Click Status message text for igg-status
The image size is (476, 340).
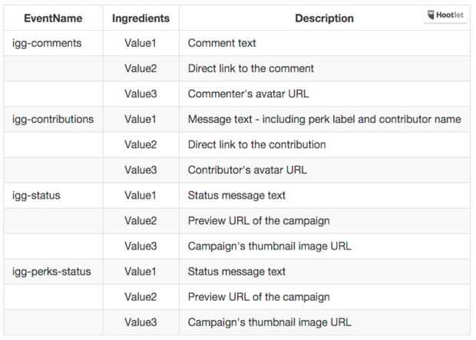236,195
